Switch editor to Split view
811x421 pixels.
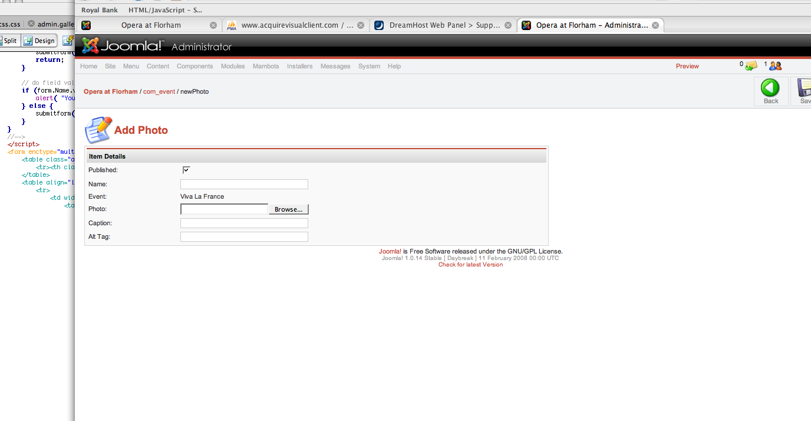point(9,41)
